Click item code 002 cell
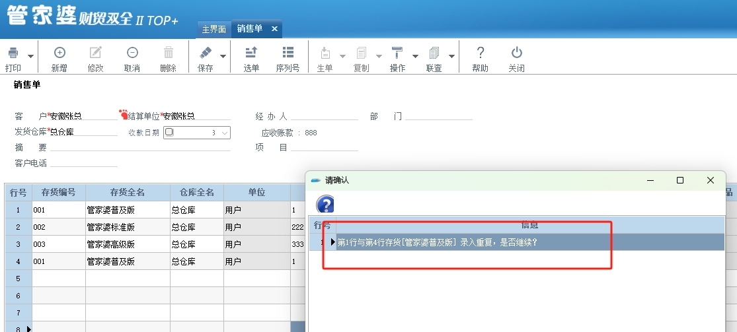Image resolution: width=737 pixels, height=332 pixels. 58,227
